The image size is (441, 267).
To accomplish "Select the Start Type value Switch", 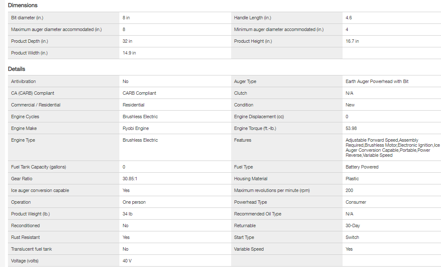I will (x=352, y=238).
